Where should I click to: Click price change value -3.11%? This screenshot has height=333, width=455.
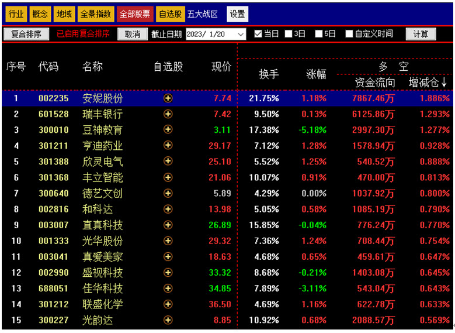pyautogui.click(x=312, y=288)
